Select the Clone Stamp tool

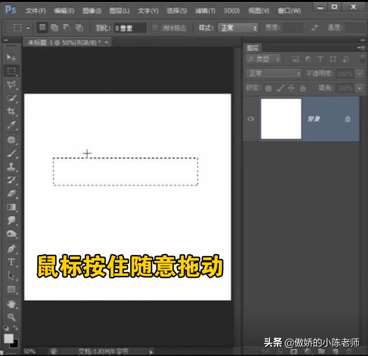tap(11, 167)
